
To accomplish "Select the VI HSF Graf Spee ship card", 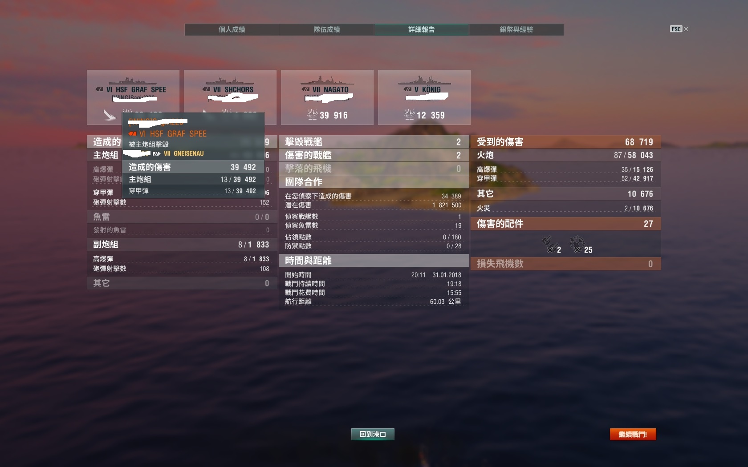I will click(133, 97).
